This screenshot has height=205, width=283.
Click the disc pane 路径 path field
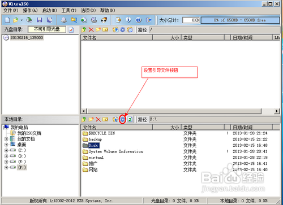coord(215,30)
